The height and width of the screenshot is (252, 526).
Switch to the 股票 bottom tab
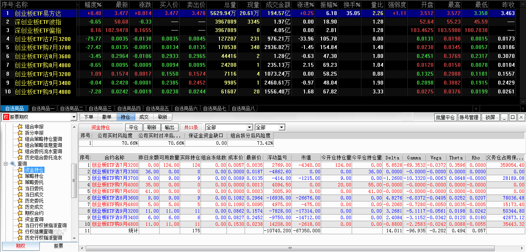(x=58, y=246)
